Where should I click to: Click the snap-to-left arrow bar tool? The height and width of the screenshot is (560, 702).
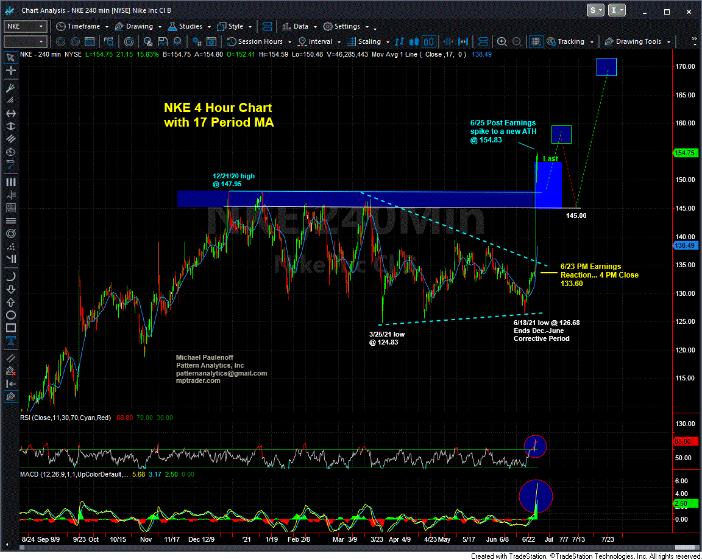coord(10,383)
